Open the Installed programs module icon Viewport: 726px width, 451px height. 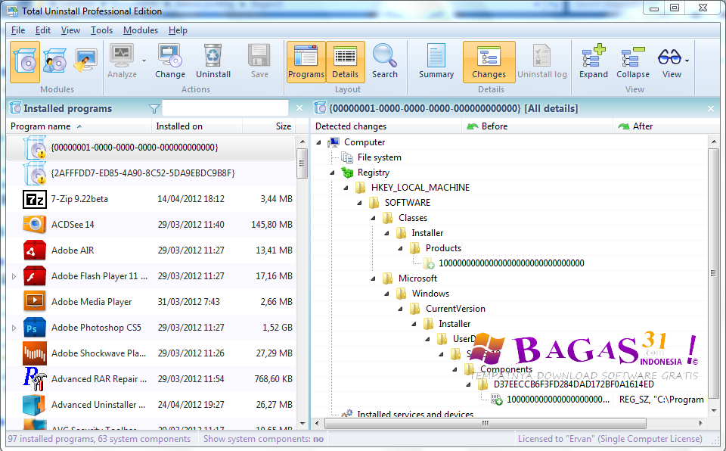(x=24, y=61)
